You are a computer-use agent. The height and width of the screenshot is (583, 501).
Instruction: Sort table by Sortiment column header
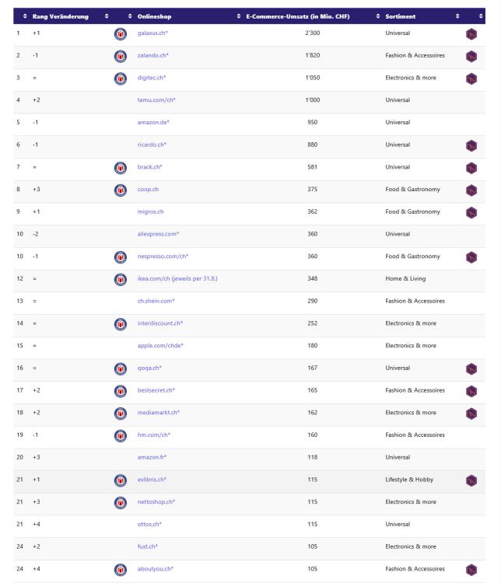pyautogui.click(x=400, y=16)
